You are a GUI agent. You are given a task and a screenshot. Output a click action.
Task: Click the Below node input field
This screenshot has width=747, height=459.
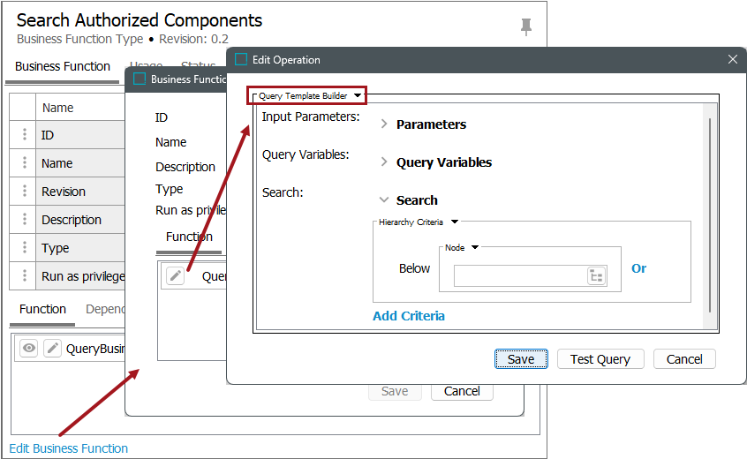click(x=521, y=276)
